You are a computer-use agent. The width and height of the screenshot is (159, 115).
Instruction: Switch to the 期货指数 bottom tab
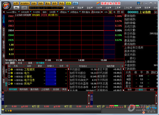coord(24,89)
